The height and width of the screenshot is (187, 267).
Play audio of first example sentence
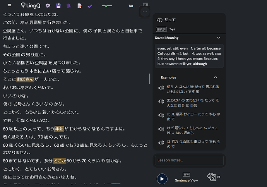[x=161, y=88]
